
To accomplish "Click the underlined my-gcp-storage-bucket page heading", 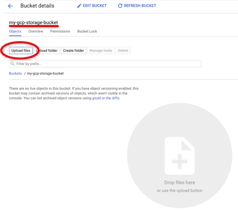I will pos(33,22).
